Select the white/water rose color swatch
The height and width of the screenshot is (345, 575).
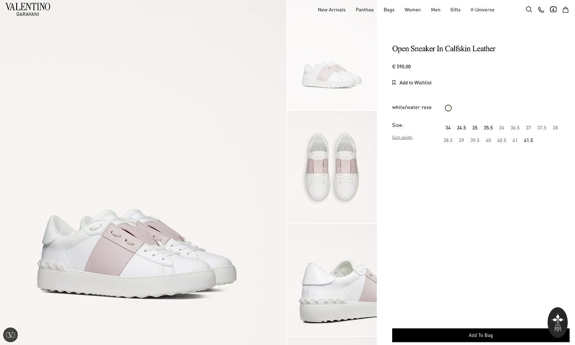[448, 108]
